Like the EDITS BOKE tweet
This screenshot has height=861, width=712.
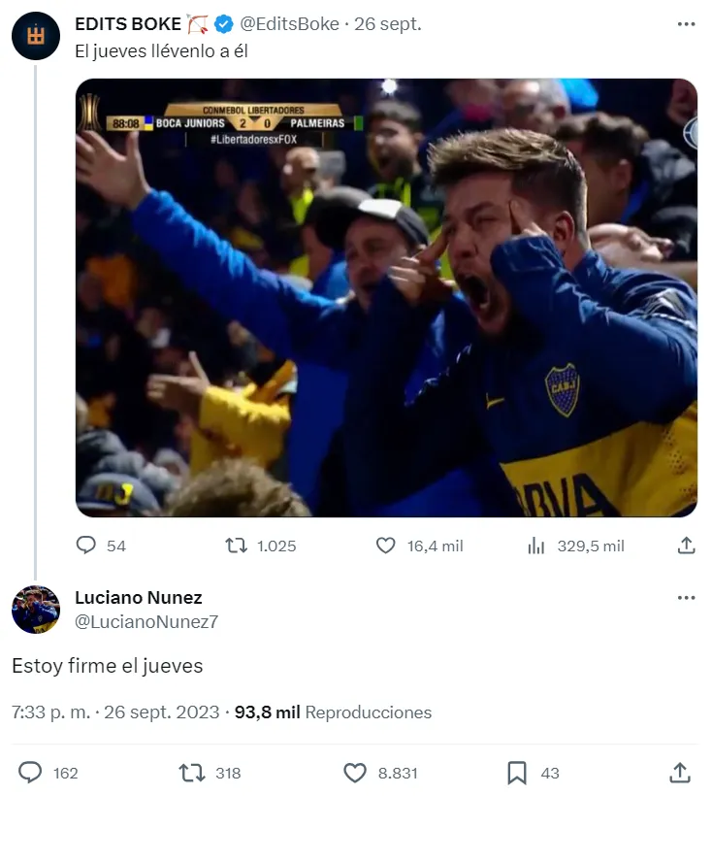pyautogui.click(x=386, y=546)
